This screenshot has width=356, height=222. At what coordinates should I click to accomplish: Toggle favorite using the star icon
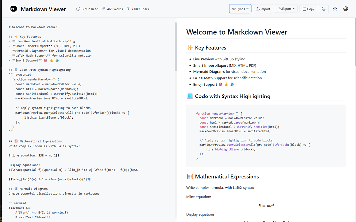pyautogui.click(x=335, y=8)
